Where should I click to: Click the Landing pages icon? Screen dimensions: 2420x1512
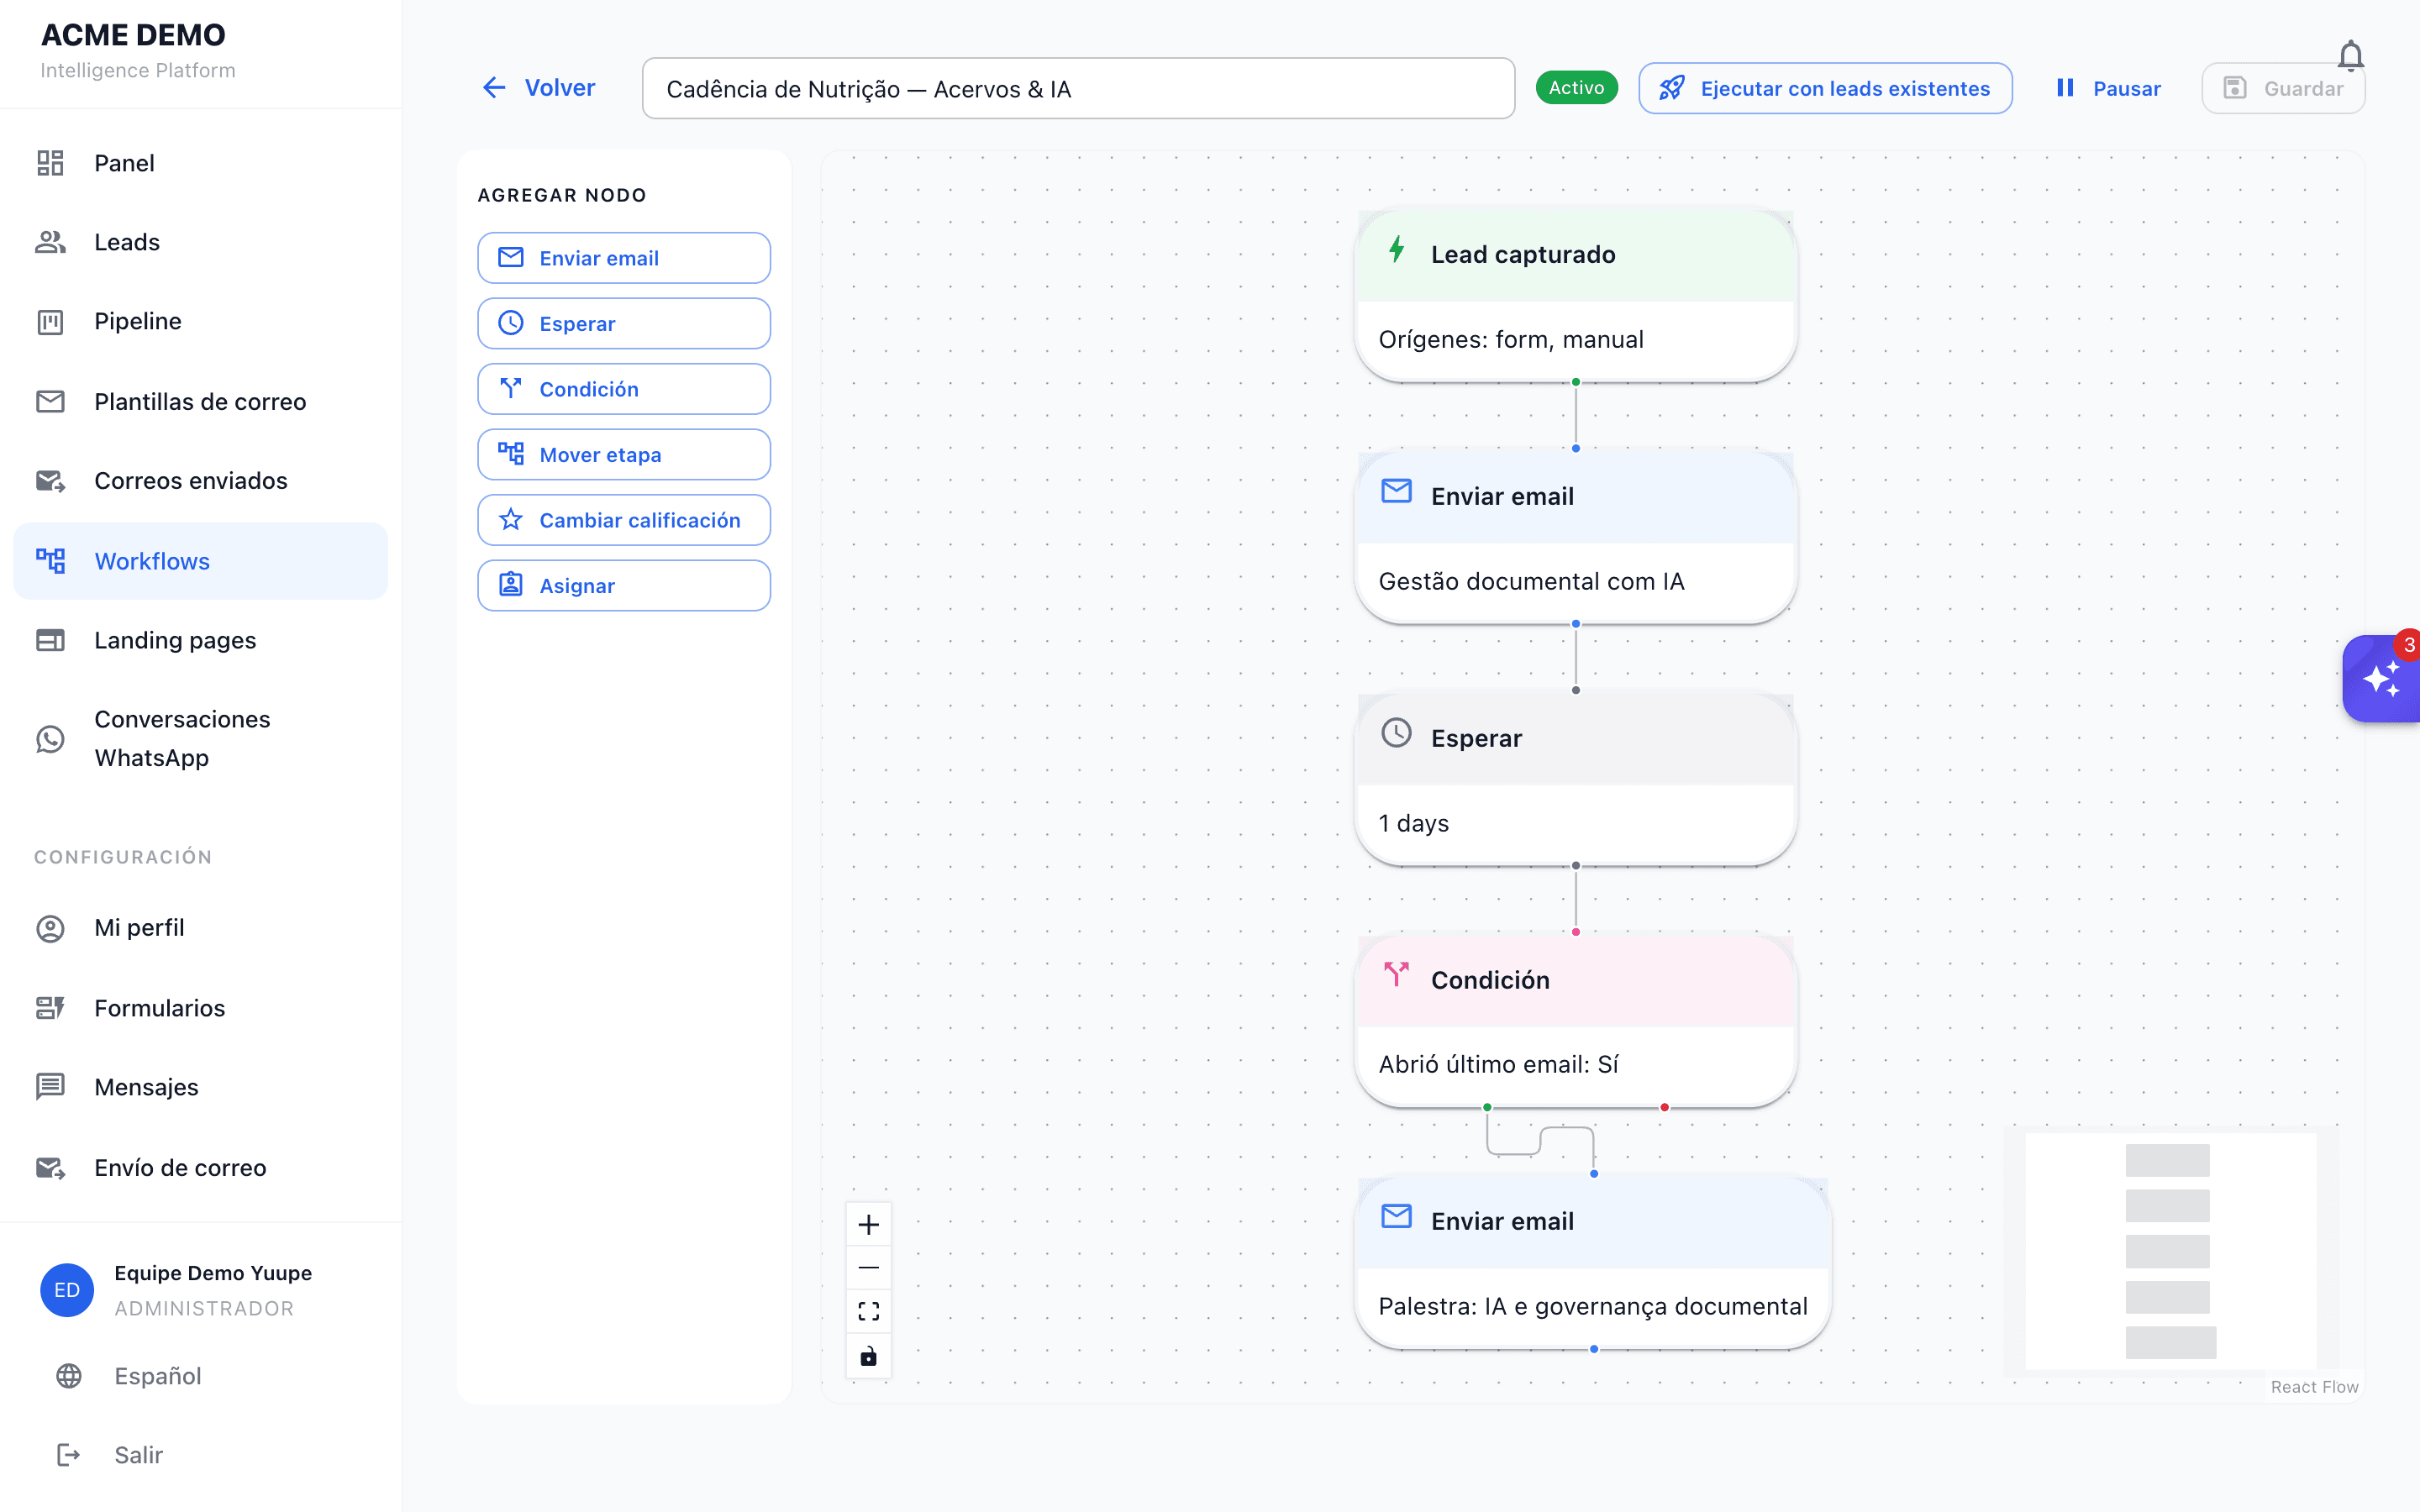click(x=50, y=640)
